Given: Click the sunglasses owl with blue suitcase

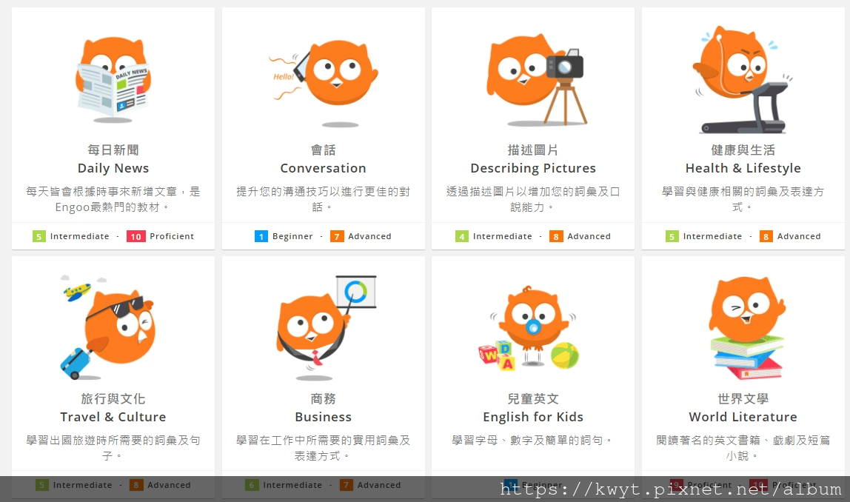Looking at the screenshot, I should tap(108, 327).
